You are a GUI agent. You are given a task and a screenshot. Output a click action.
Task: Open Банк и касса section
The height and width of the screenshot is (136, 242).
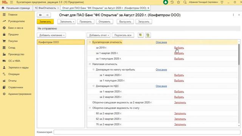(16, 28)
